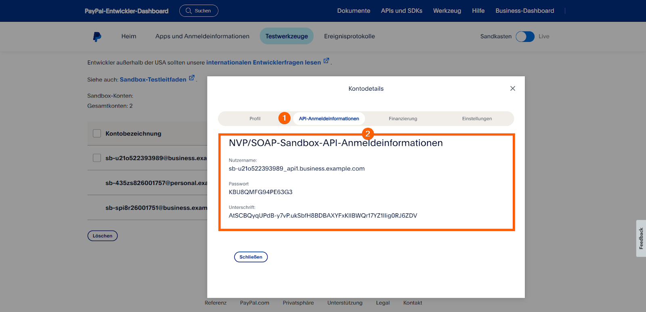Check the sb-u21o522393989@business account checkbox
Viewport: 646px width, 312px height.
coord(97,158)
